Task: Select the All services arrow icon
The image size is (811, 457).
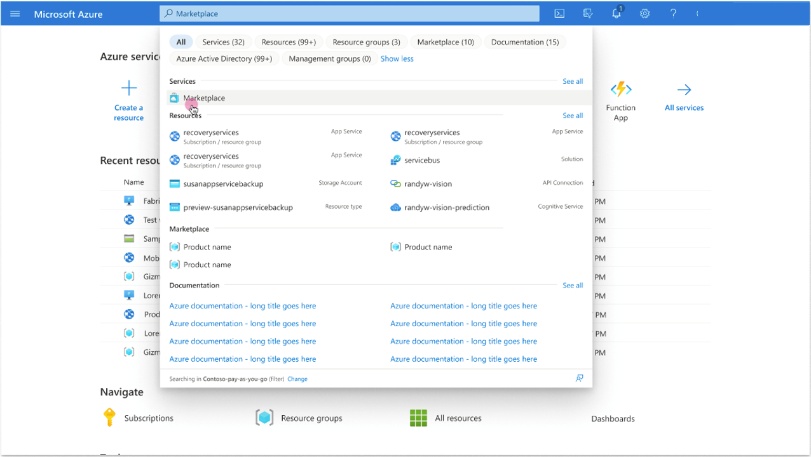Action: [684, 90]
